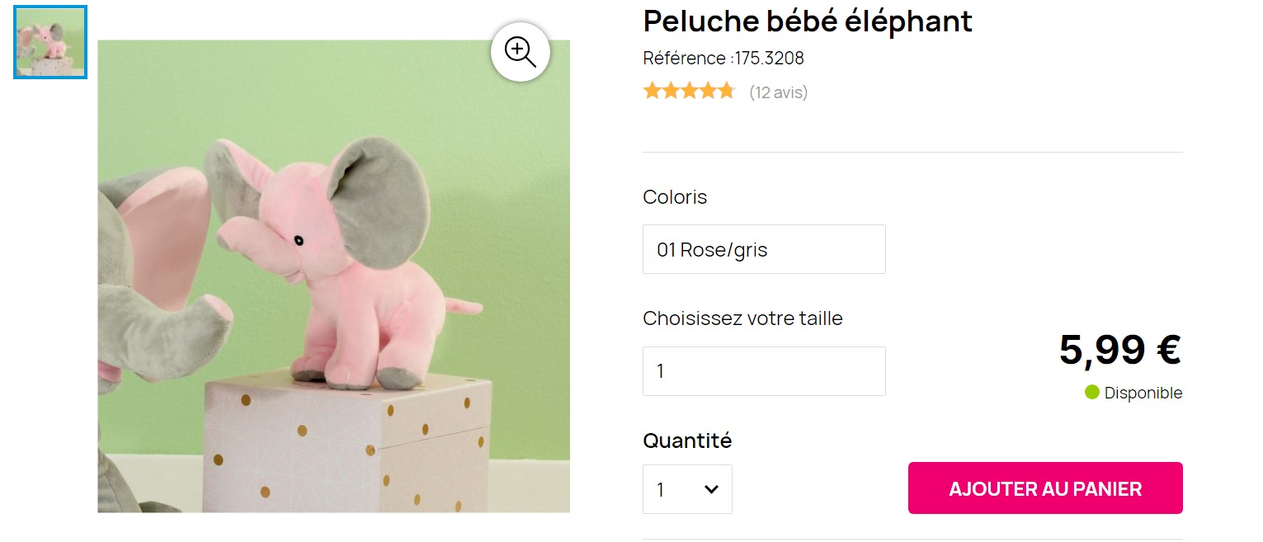1263x542 pixels.
Task: Select the elephant thumbnail image
Action: coord(50,42)
